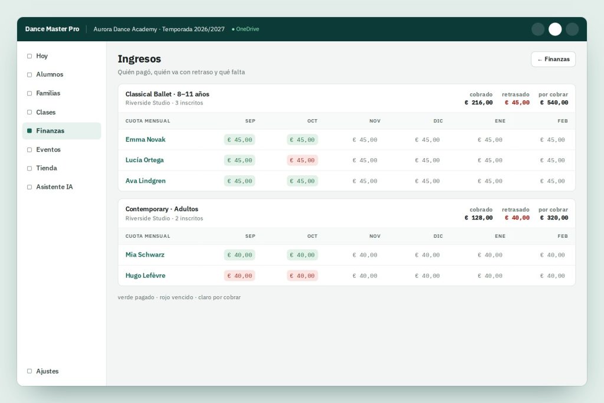Open the Familias section
The height and width of the screenshot is (403, 604).
coord(61,93)
